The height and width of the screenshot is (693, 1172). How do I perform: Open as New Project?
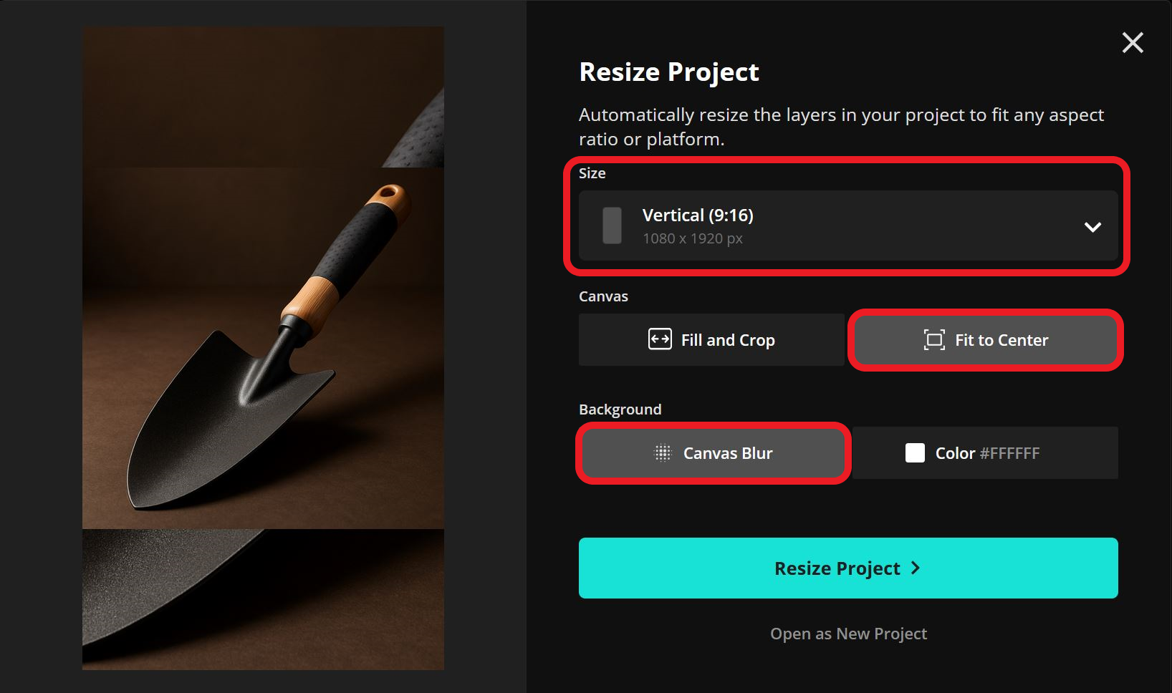[848, 633]
